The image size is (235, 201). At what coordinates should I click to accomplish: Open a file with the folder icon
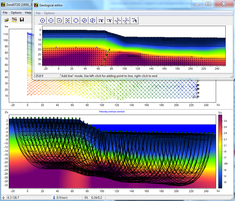(x=7, y=20)
